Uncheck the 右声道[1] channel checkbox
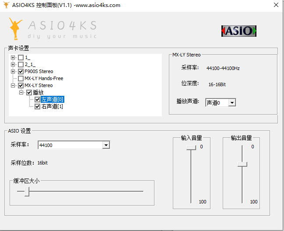Image resolution: width=284 pixels, height=231 pixels. [x=38, y=106]
